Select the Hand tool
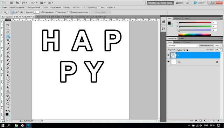Screen dimensions: 224x128 click(8, 104)
